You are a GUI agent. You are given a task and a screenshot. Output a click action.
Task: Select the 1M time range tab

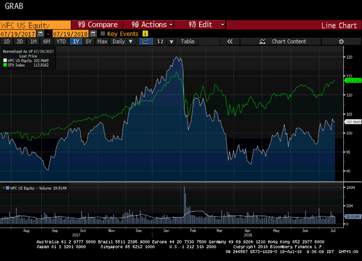pos(33,41)
